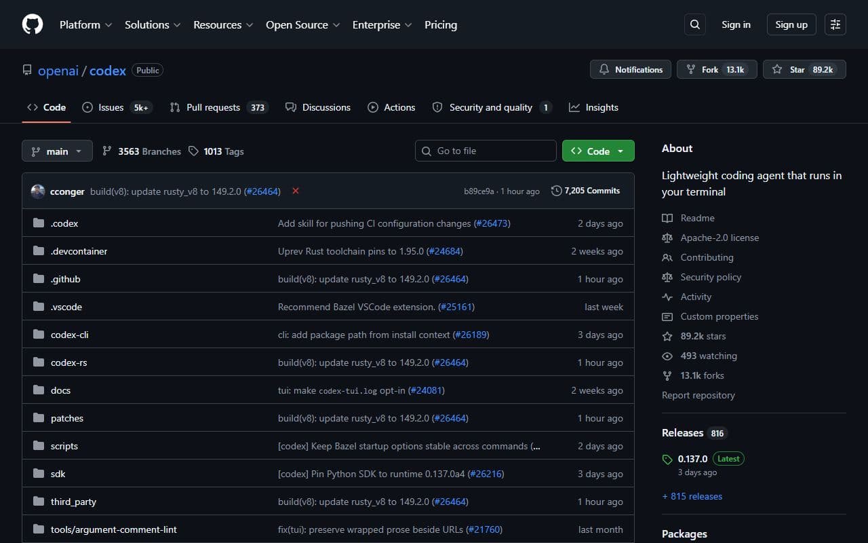
Task: Open commit hash b89ce9a
Action: [x=479, y=191]
